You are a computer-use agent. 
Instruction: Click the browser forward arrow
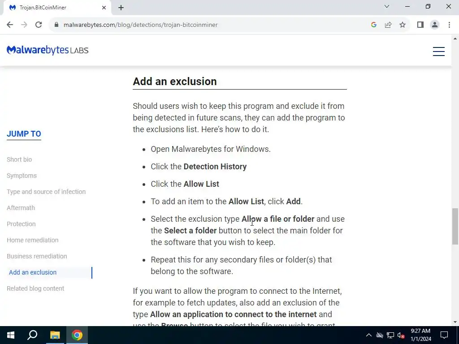24,25
